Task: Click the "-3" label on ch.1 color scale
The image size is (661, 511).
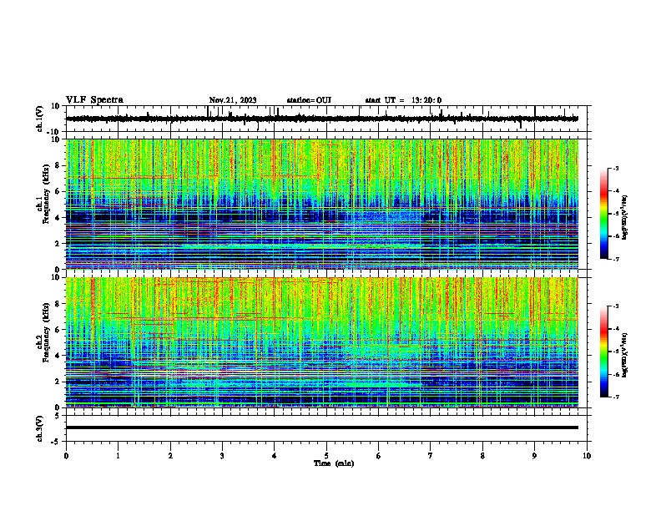Action: [x=615, y=169]
